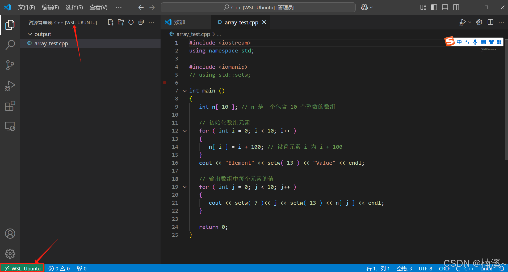508x272 pixels.
Task: Toggle Sogou Chinese/English input mode
Action: tap(459, 42)
